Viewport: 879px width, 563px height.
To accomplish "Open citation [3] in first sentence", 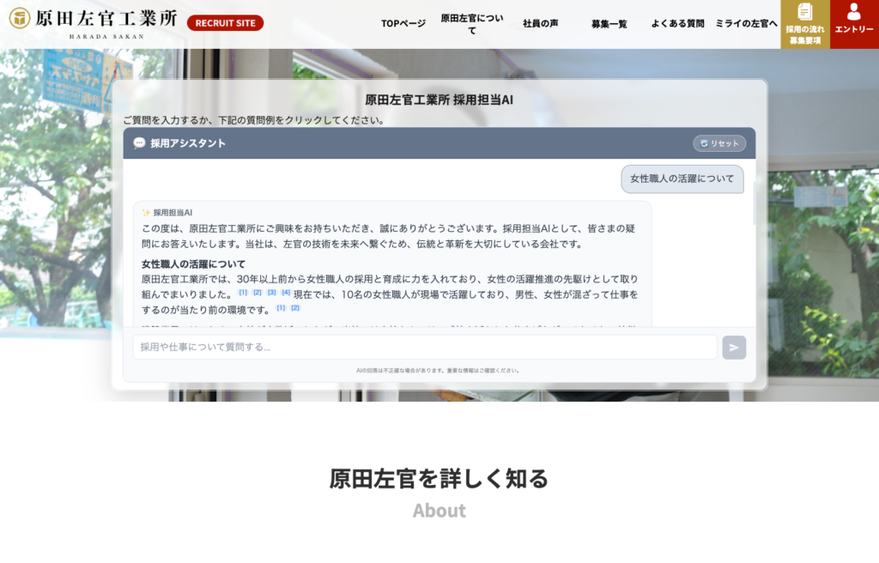I will (x=272, y=293).
